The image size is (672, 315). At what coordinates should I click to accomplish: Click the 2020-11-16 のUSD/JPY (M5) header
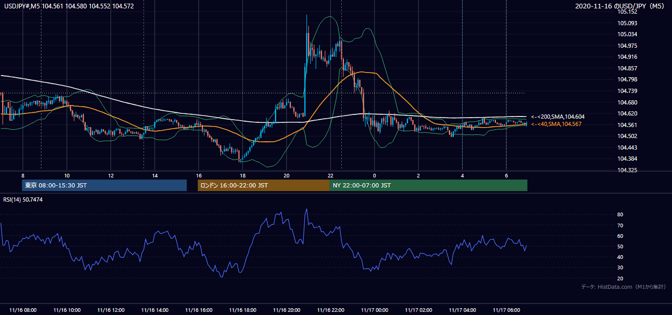620,6
